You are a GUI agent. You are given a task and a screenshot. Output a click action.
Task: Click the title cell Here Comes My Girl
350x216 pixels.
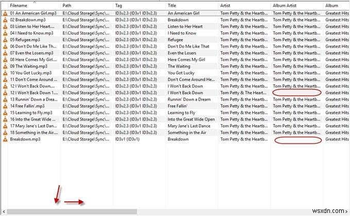click(x=186, y=60)
